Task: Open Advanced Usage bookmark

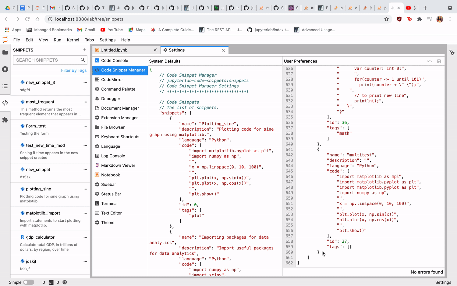Action: pos(314,30)
